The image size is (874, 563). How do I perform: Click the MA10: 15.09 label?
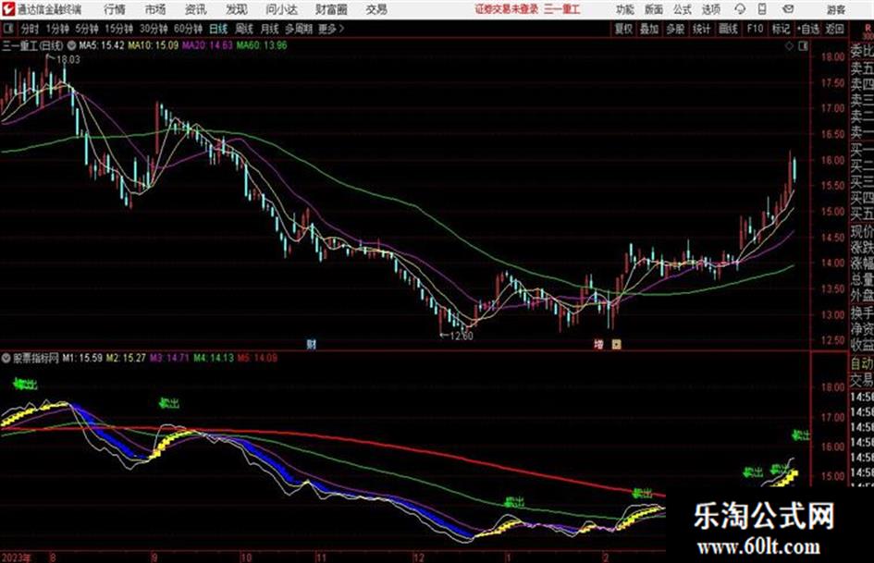(x=154, y=45)
